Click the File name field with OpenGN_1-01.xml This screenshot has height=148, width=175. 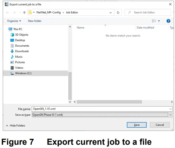click(102, 109)
